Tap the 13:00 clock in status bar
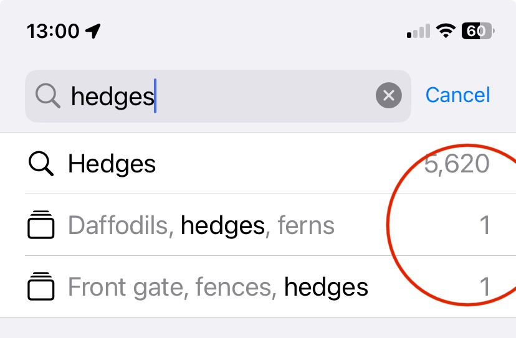The width and height of the screenshot is (516, 338). 53,31
